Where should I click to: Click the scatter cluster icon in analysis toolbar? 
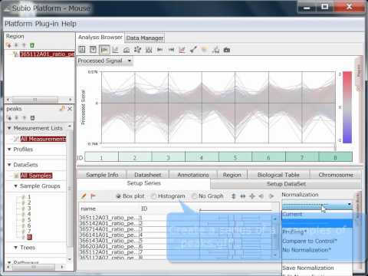pos(138,50)
